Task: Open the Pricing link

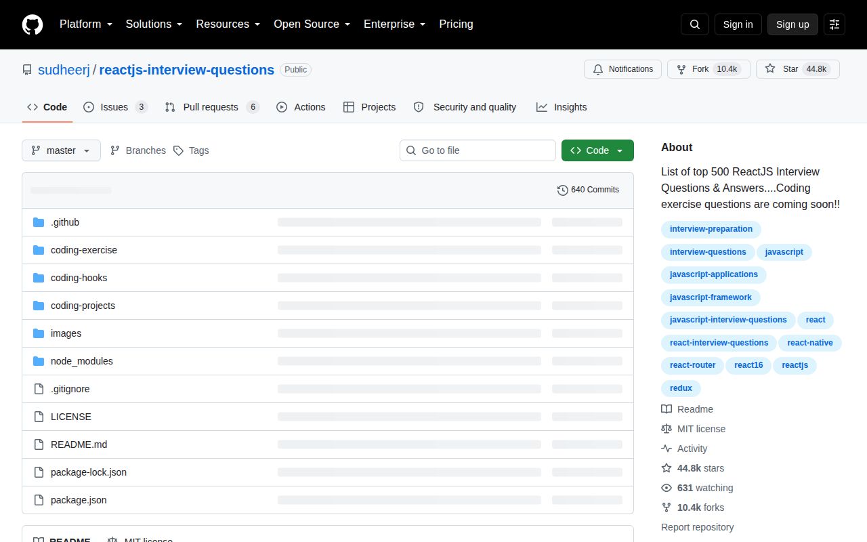Action: [456, 24]
